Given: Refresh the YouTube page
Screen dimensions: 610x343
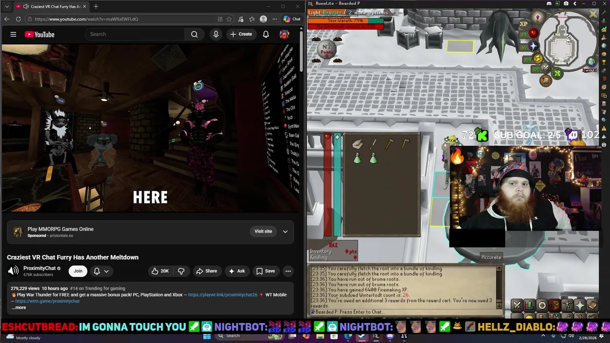Looking at the screenshot, I should coord(18,19).
